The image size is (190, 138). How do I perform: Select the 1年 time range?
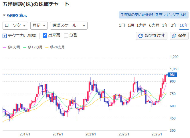pos(165,26)
